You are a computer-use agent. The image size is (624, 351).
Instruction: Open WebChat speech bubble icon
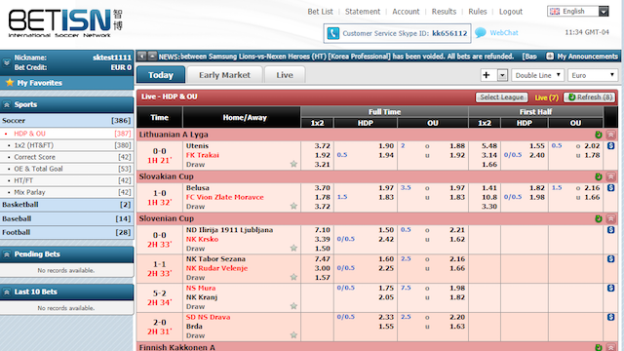481,32
